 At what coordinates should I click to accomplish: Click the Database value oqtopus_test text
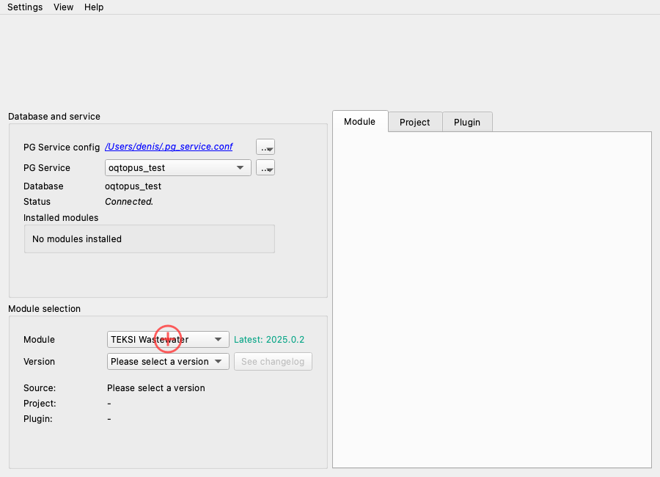133,186
